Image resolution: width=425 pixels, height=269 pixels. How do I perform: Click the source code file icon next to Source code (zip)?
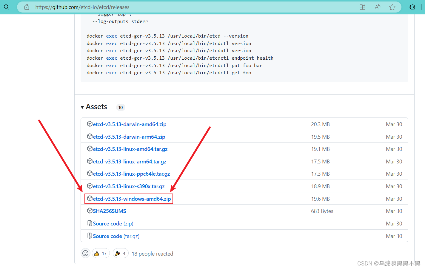point(90,223)
